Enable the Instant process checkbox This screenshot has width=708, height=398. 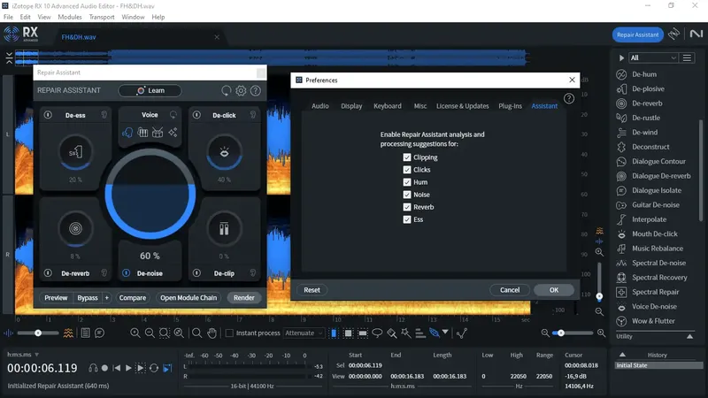click(229, 333)
